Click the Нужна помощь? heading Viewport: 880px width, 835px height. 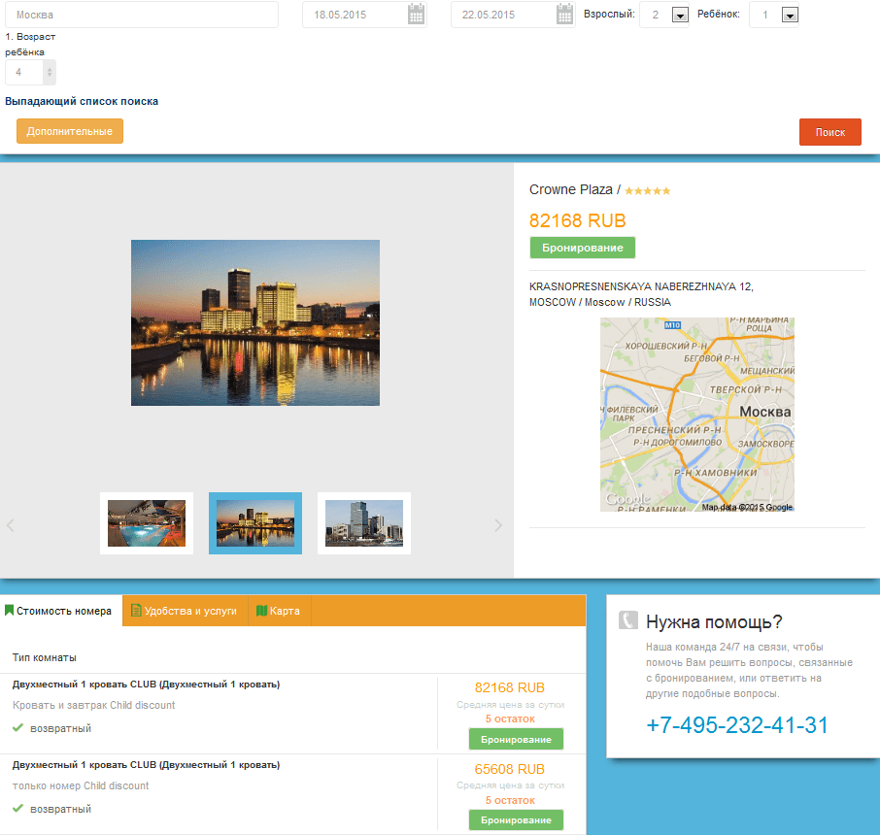click(x=714, y=621)
